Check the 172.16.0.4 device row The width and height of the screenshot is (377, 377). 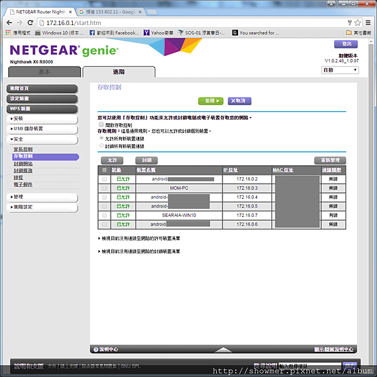coord(104,197)
